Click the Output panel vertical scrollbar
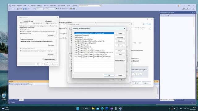 click(158, 91)
